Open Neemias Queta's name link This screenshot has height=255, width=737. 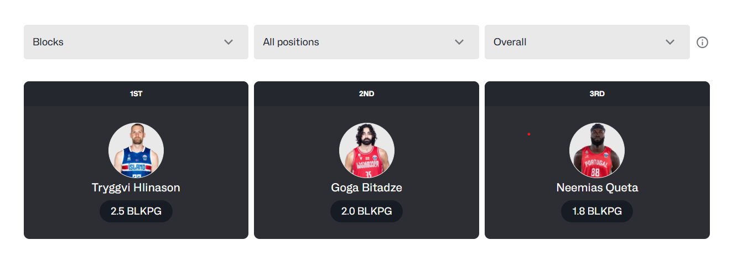597,188
